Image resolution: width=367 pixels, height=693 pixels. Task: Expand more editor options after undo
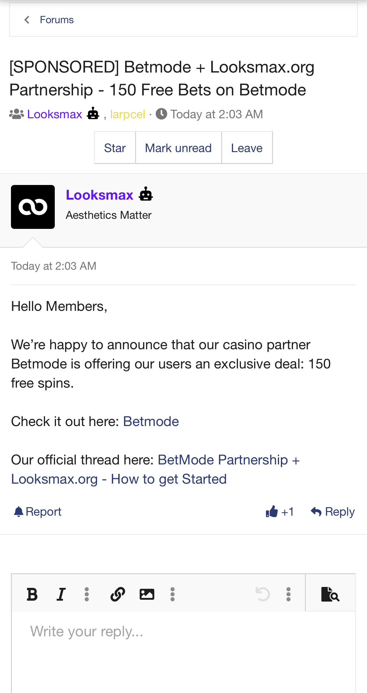coord(288,594)
